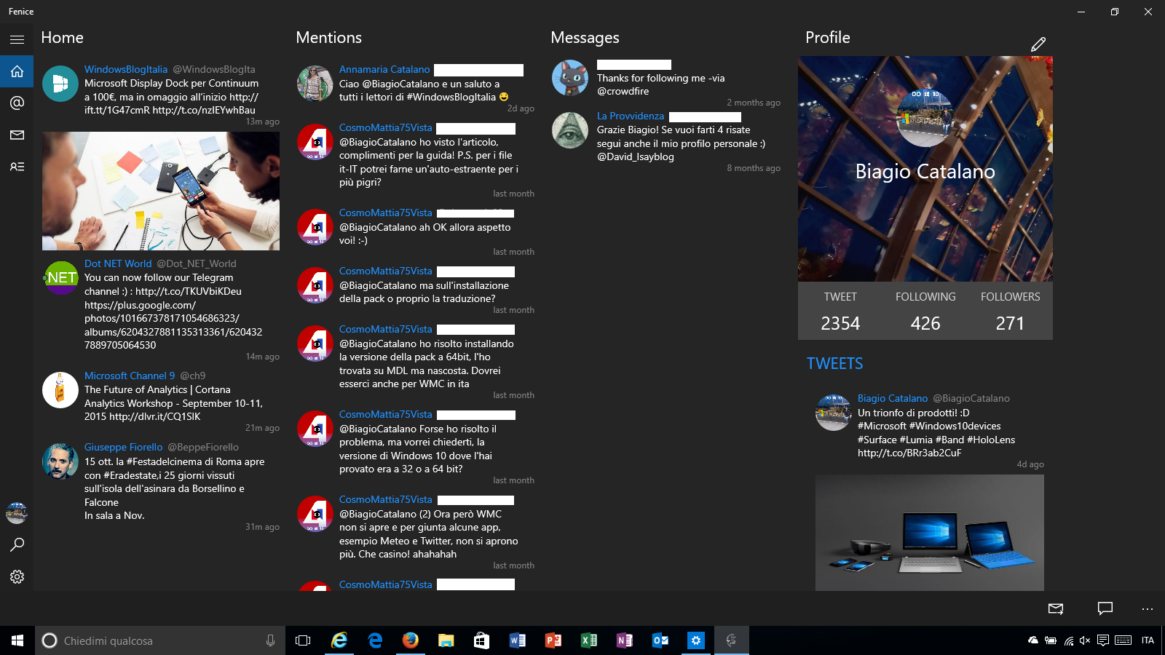Click the FOLLOWING count 426
The width and height of the screenshot is (1165, 655).
pos(925,323)
